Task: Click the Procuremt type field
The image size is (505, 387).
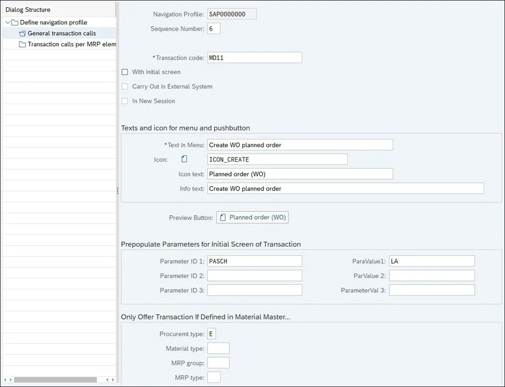Action: pyautogui.click(x=211, y=334)
